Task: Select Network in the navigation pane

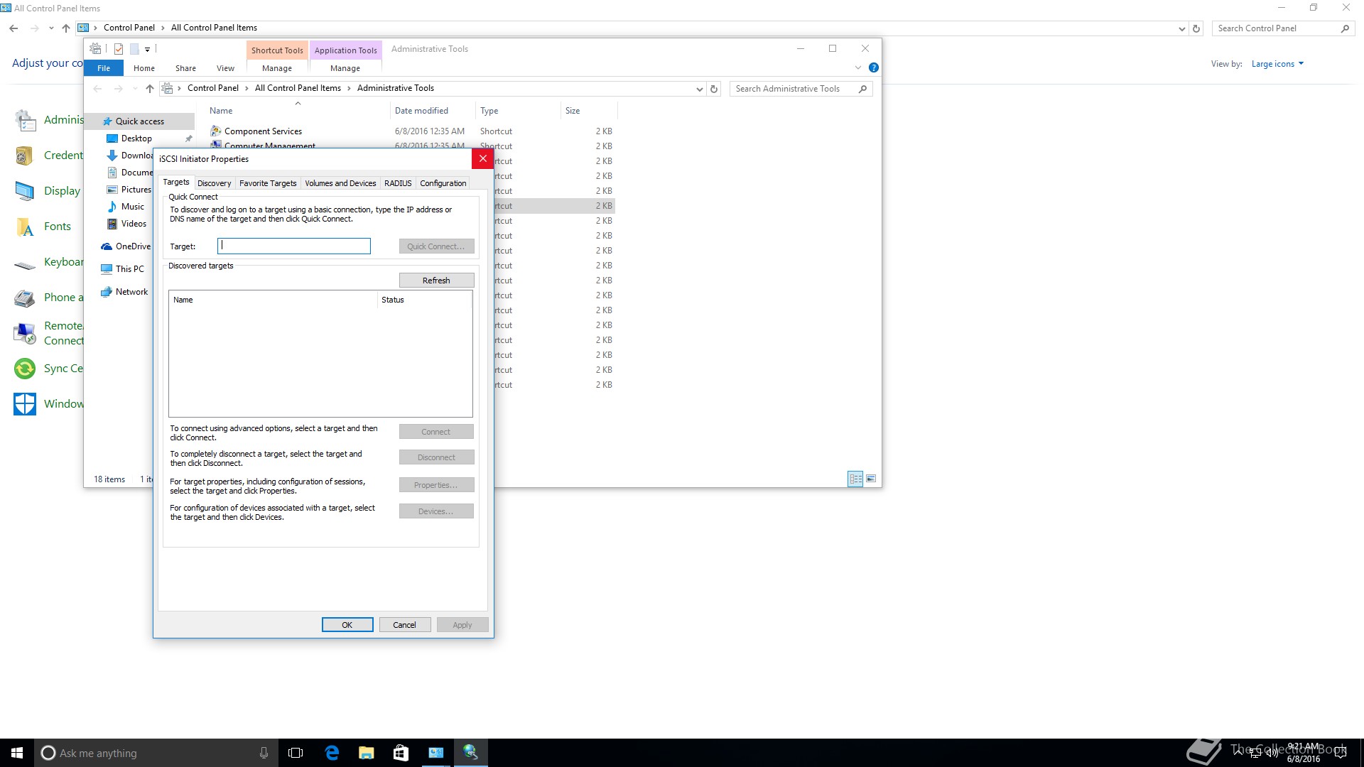Action: tap(131, 292)
